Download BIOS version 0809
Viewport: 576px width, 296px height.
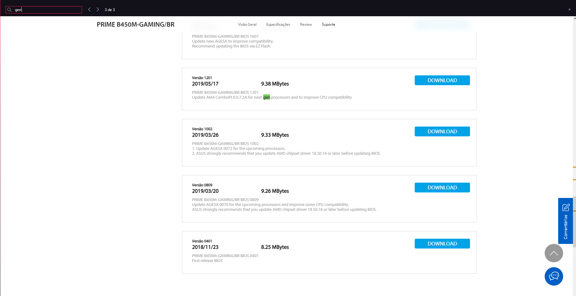coord(442,188)
